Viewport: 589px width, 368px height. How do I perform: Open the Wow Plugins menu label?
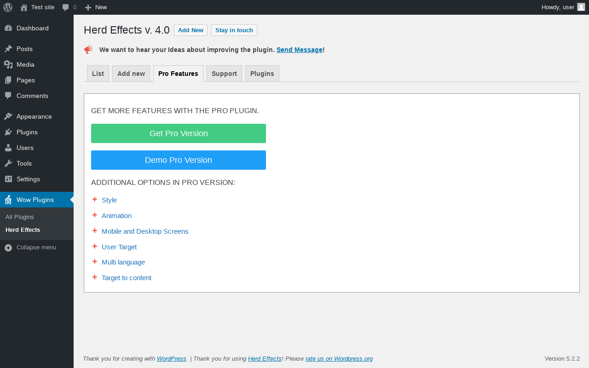pos(35,200)
